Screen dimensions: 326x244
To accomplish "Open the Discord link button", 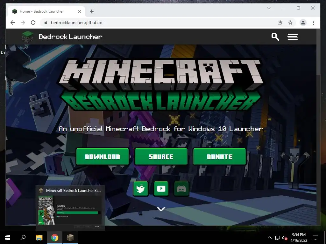I will tap(181, 189).
